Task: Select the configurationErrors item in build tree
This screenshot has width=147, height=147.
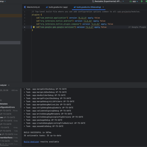Action: click(7, 107)
